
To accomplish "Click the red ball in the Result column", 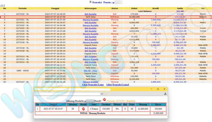I will 83,109.
